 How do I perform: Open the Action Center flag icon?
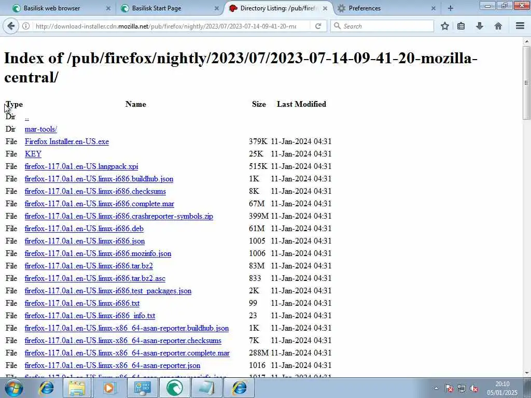(x=449, y=388)
